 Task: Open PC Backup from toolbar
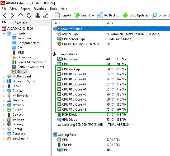pyautogui.click(x=108, y=15)
